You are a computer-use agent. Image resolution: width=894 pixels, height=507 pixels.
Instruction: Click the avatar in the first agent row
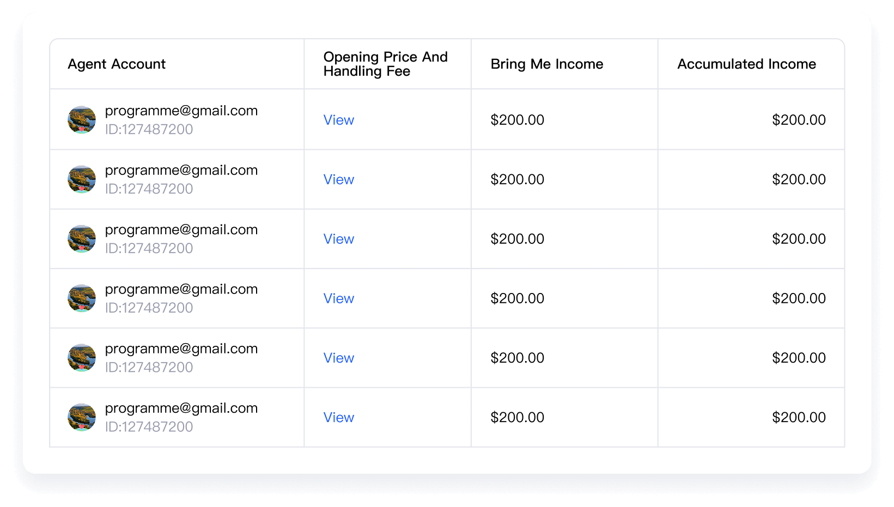click(x=82, y=120)
